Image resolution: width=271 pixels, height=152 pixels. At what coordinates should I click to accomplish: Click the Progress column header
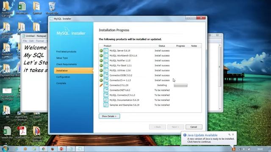pyautogui.click(x=180, y=46)
